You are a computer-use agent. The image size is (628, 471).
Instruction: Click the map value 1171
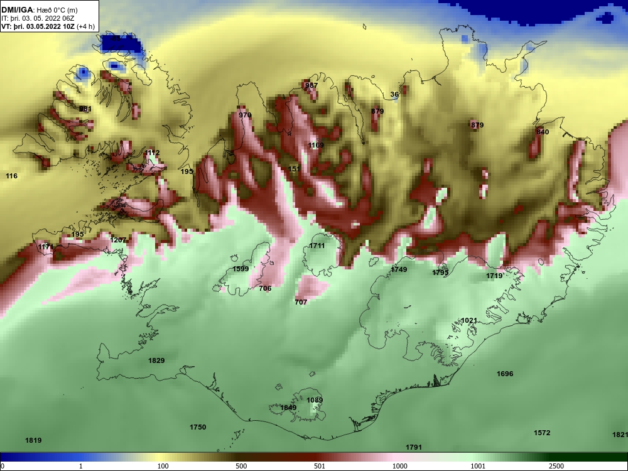(x=46, y=247)
